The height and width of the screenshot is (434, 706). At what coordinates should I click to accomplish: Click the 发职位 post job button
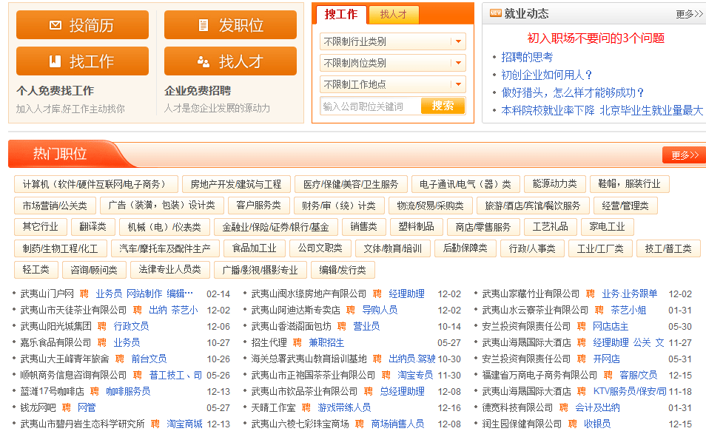230,24
